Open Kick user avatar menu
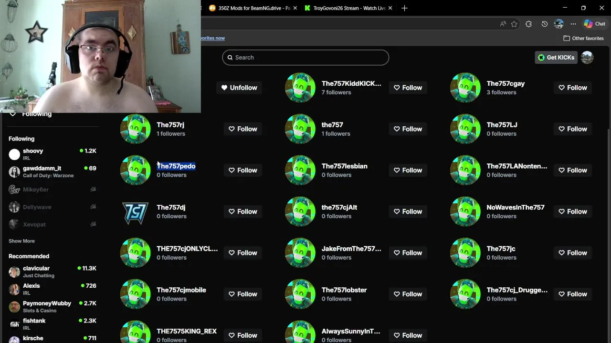Viewport: 611px width, 343px height. pyautogui.click(x=587, y=57)
